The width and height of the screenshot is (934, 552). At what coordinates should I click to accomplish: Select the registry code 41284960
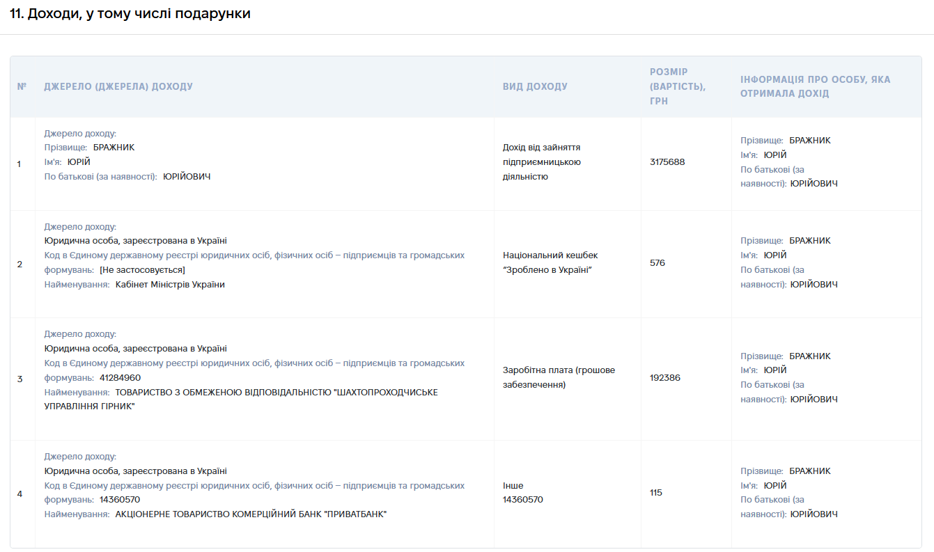pyautogui.click(x=120, y=377)
